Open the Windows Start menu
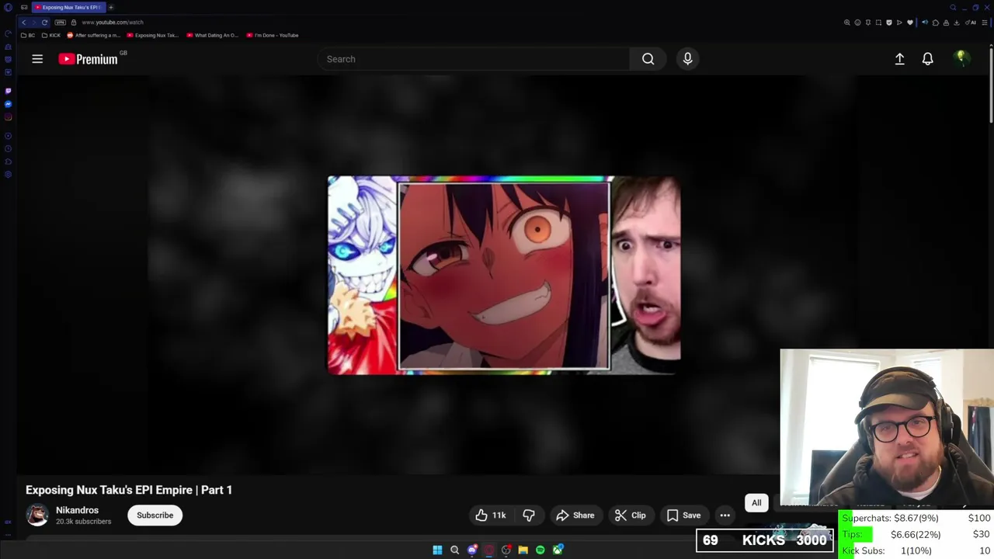The height and width of the screenshot is (559, 994). [437, 550]
